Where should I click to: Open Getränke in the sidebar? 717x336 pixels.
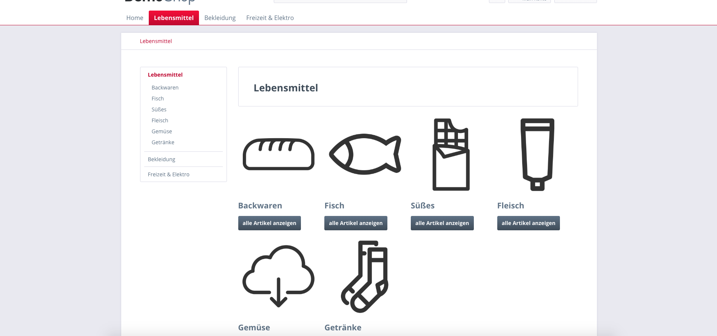(x=163, y=142)
